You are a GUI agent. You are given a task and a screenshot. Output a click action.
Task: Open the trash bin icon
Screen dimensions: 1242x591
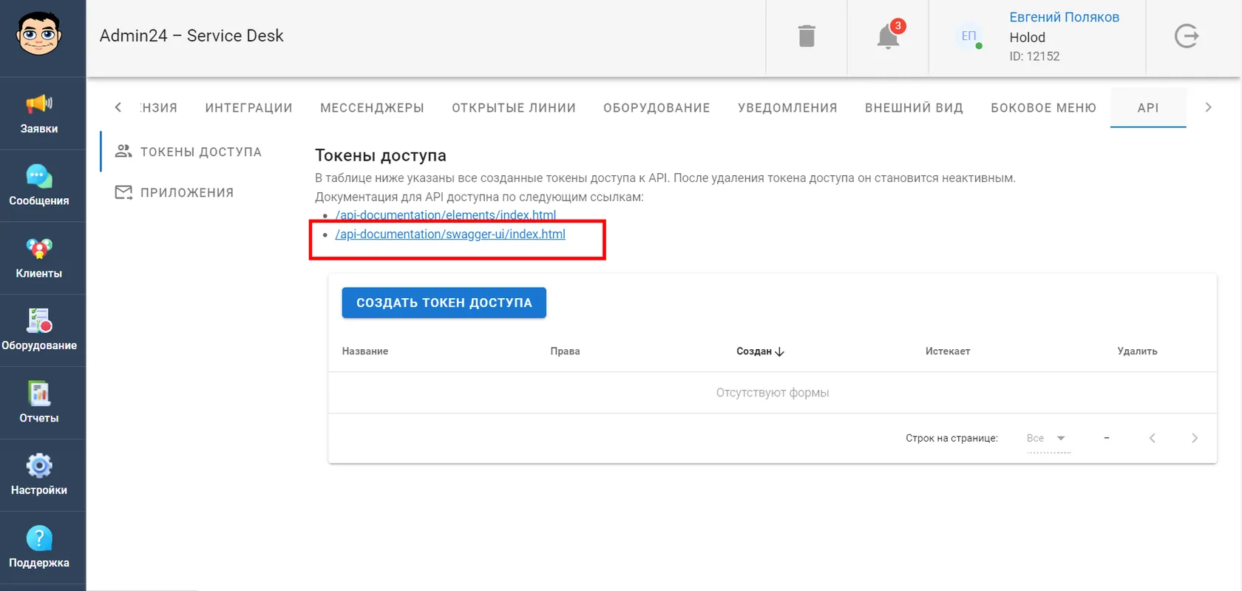pos(807,36)
